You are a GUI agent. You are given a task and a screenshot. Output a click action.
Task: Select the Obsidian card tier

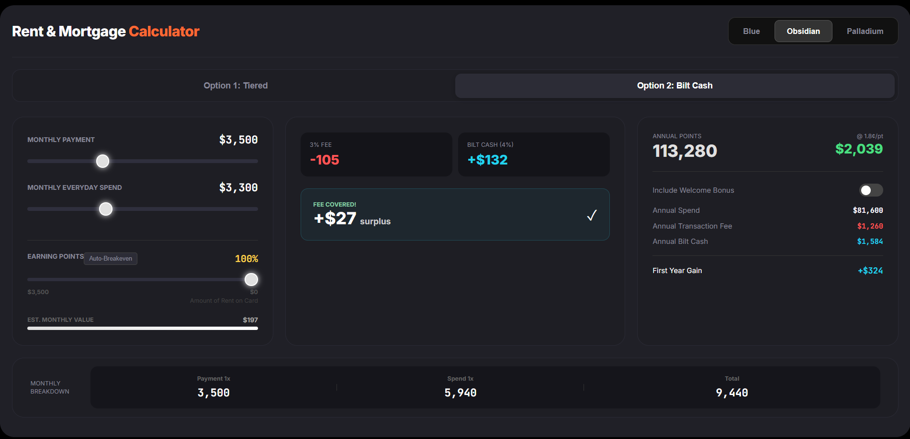click(803, 31)
